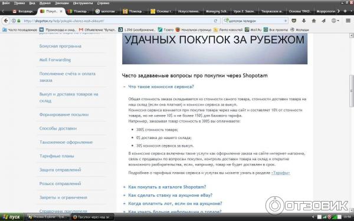Open the Молодцы bookmark
The width and height of the screenshot is (354, 221).
300,30
